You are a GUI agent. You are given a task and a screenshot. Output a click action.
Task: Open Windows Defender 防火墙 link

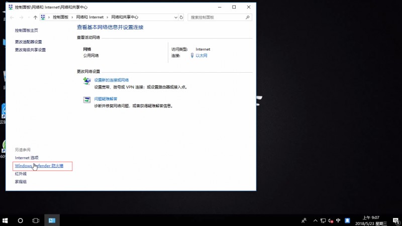[39, 166]
